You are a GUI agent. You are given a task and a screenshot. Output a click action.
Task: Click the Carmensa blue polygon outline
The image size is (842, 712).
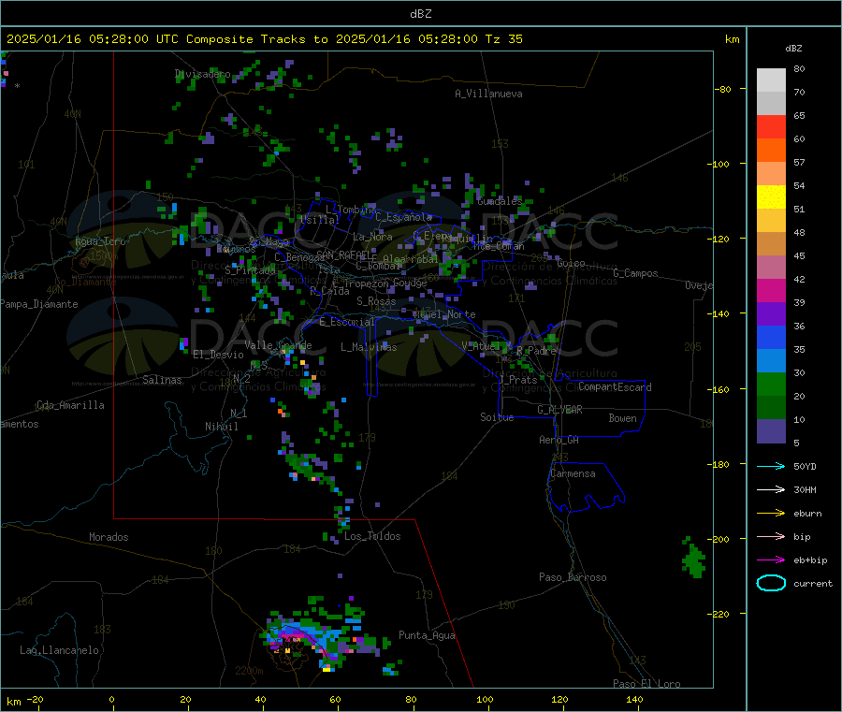point(586,487)
